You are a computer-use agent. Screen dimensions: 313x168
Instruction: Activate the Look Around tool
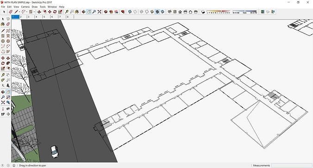point(8,109)
